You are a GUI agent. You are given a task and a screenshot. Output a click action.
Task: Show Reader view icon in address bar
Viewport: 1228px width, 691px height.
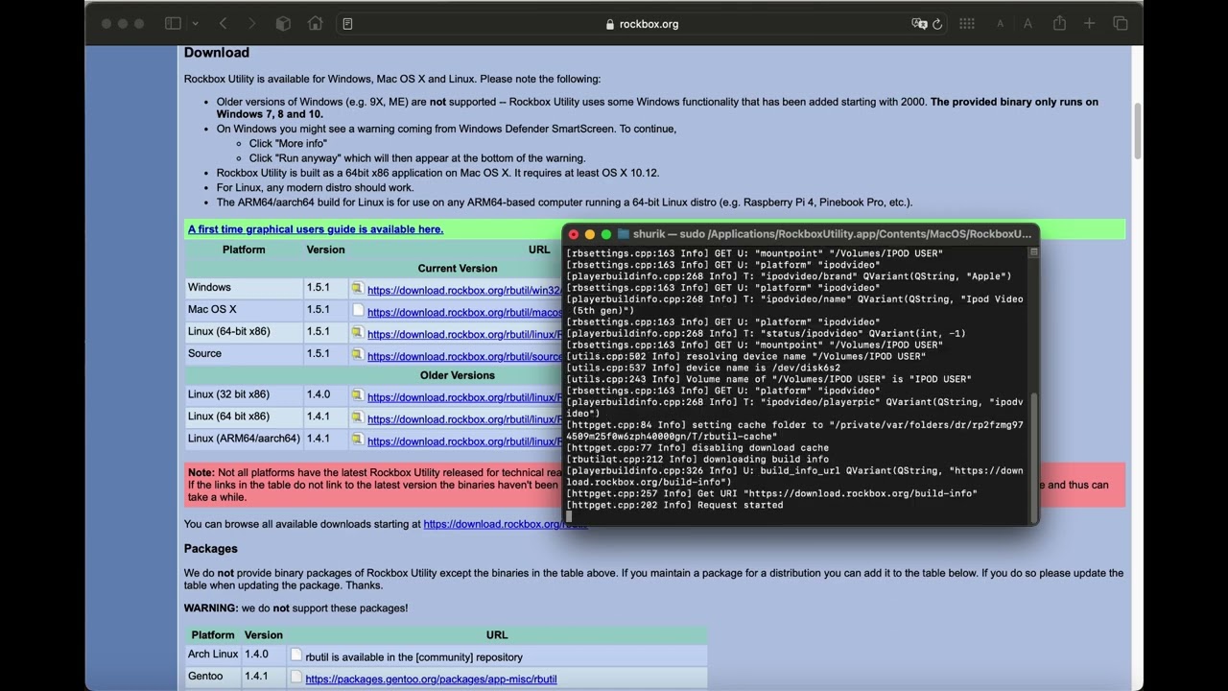click(347, 24)
